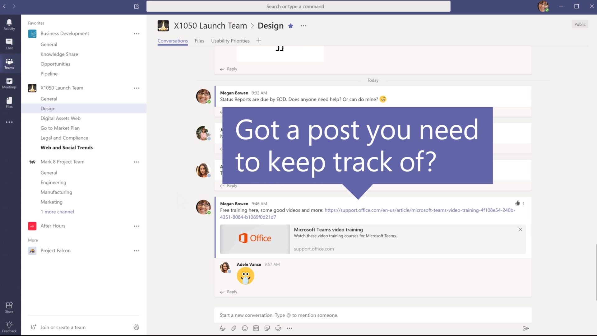Switch to the Files tab
Image resolution: width=597 pixels, height=336 pixels.
(199, 40)
